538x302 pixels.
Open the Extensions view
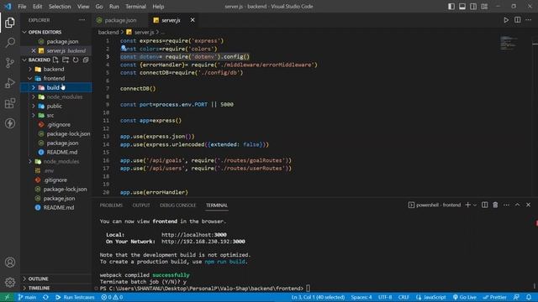[x=10, y=103]
